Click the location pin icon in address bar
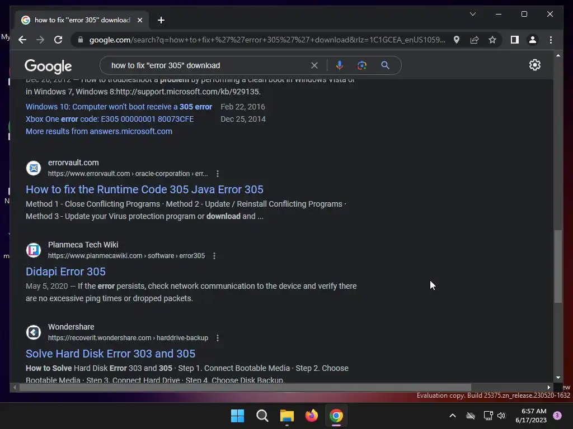Image resolution: width=573 pixels, height=429 pixels. coord(457,40)
